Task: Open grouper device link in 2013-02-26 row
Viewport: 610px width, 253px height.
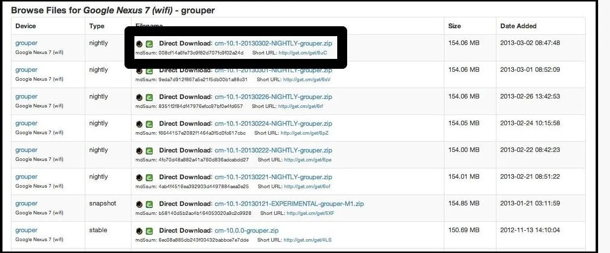Action: [x=26, y=97]
